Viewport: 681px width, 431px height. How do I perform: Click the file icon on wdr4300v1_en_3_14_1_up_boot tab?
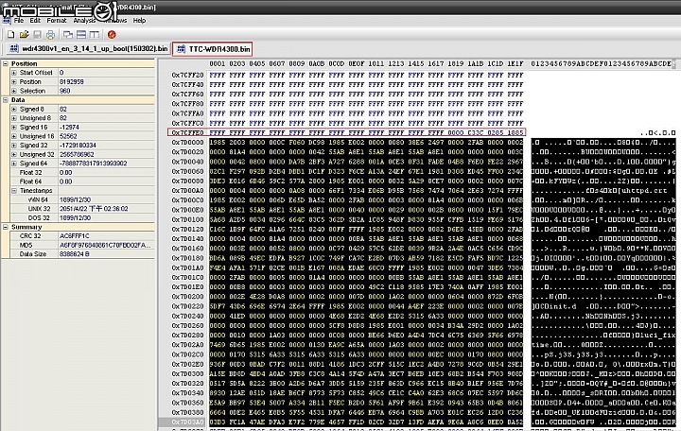pos(14,48)
